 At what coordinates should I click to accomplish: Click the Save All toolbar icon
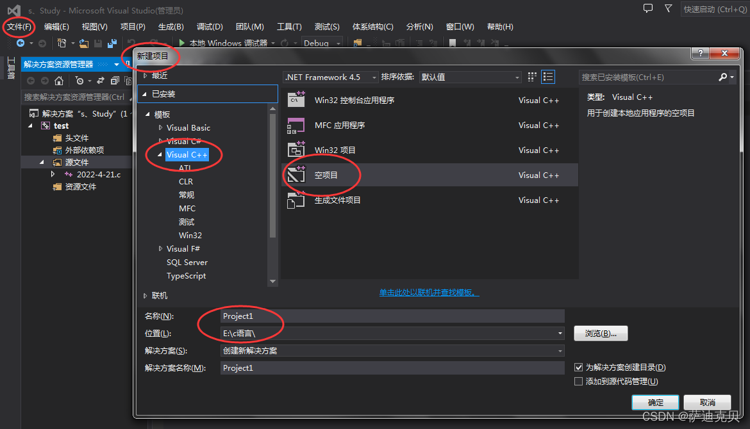(112, 44)
